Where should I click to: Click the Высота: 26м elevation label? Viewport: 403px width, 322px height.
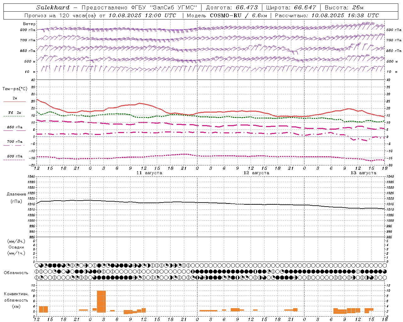click(343, 8)
